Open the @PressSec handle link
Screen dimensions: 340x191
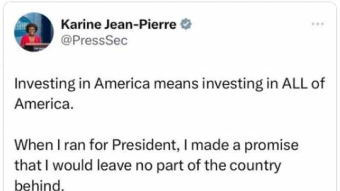94,40
